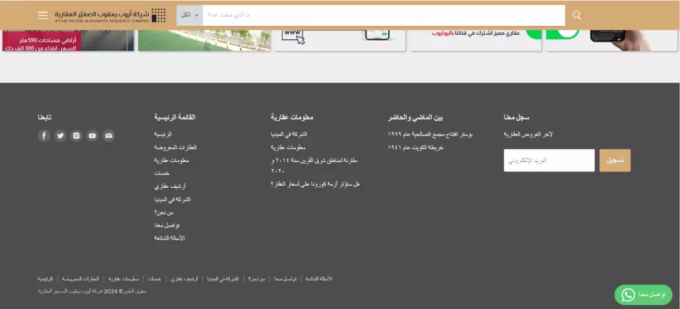
Task: Select خدمات in bottom footer bar
Action: coord(154,278)
